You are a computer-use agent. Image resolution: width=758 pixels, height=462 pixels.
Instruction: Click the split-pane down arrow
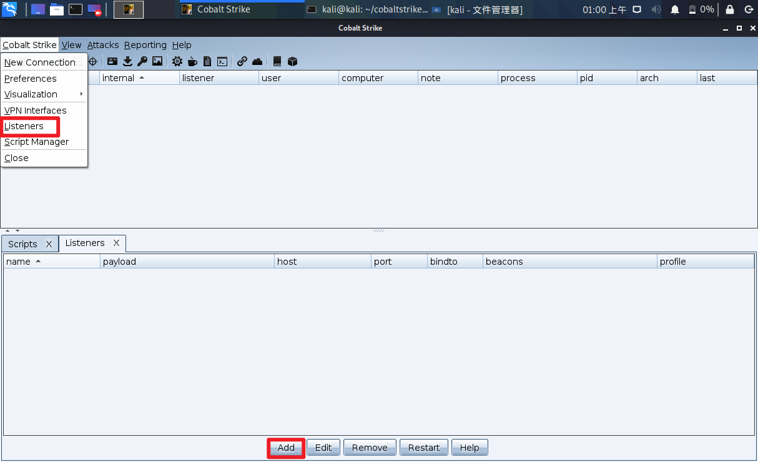17,231
